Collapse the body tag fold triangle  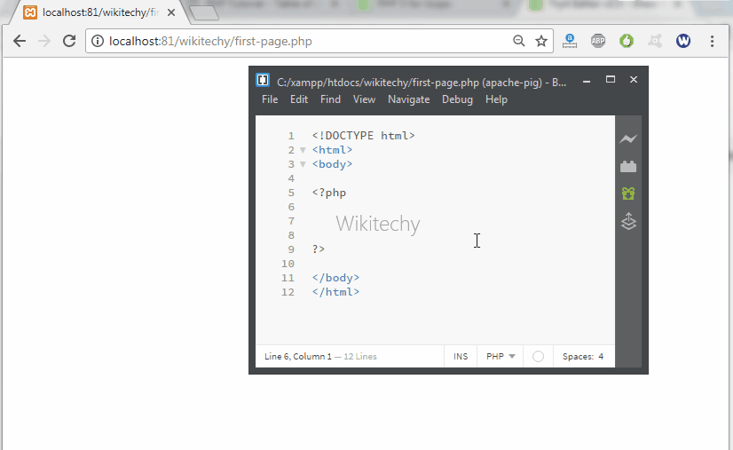(x=303, y=164)
